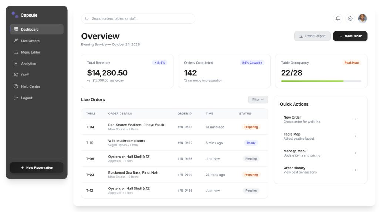Click Preparing status for T-04
379x212 pixels.
(251, 127)
